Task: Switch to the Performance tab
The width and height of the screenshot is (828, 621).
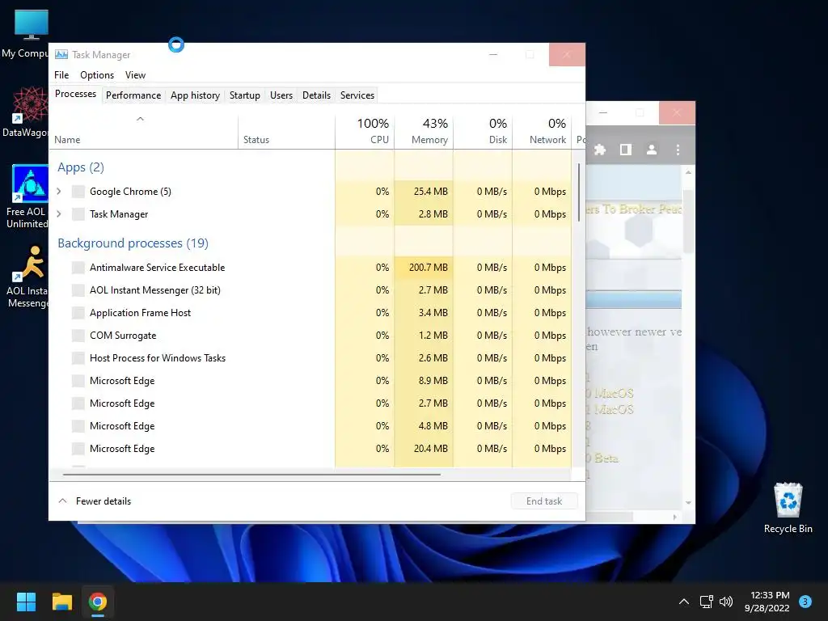Action: point(133,95)
